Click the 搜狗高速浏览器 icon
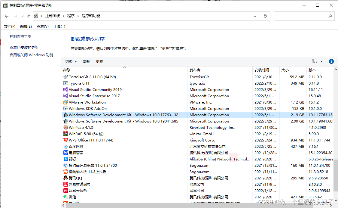 (x=66, y=165)
